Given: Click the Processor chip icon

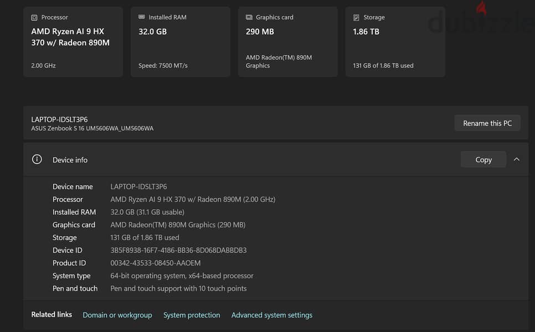Looking at the screenshot, I should click(x=34, y=17).
